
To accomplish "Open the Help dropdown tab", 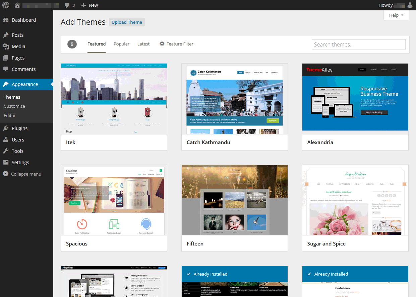I will 396,15.
